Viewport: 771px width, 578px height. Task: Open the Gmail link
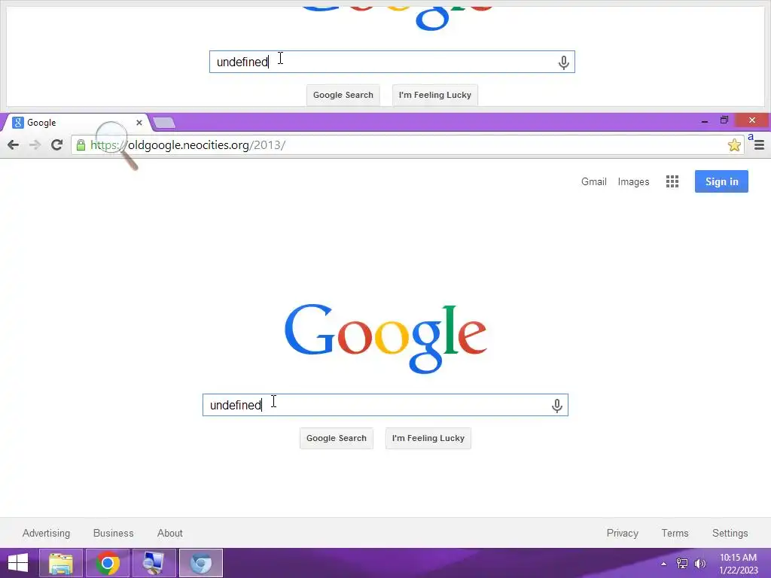(x=593, y=181)
